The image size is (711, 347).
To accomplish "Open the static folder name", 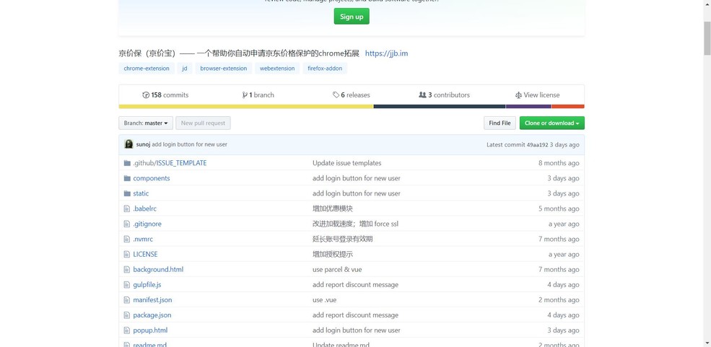I will (x=141, y=193).
